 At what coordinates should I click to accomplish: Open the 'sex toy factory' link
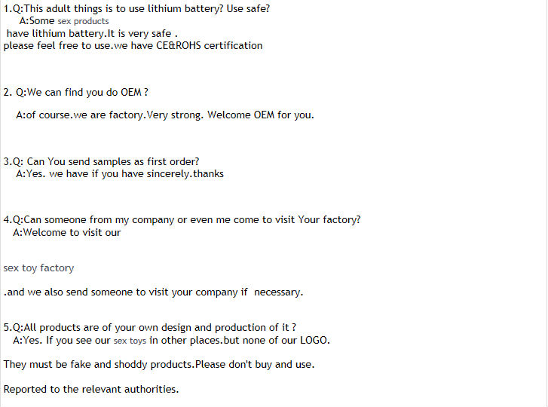tap(38, 268)
